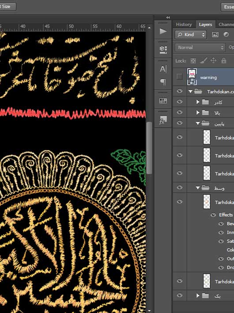Open the Normal blend mode dropdown
This screenshot has height=313, width=234.
coord(200,47)
